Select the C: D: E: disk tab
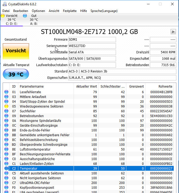Viewport: 179px width, 193px height. click(12, 23)
